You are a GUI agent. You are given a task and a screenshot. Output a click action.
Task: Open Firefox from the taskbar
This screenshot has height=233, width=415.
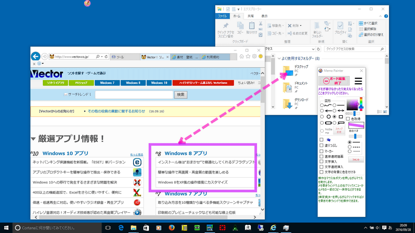171,228
